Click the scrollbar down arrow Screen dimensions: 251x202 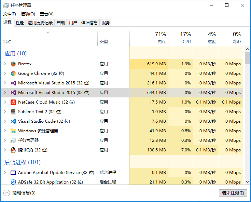tap(247, 182)
